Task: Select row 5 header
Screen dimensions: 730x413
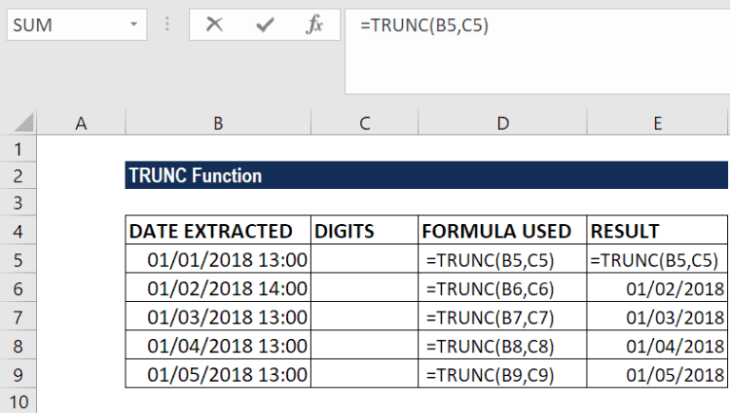Action: tap(18, 259)
